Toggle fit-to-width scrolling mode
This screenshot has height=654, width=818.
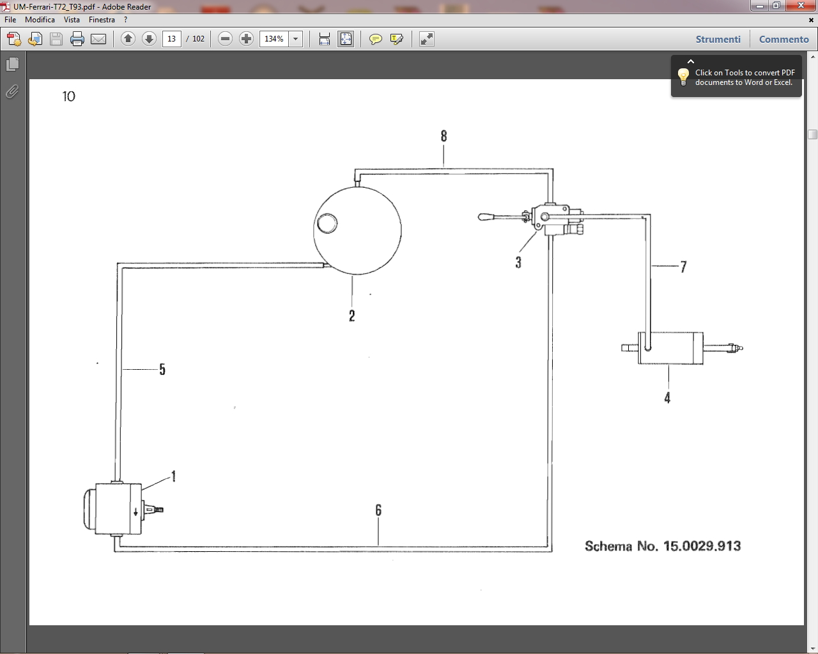pyautogui.click(x=325, y=39)
